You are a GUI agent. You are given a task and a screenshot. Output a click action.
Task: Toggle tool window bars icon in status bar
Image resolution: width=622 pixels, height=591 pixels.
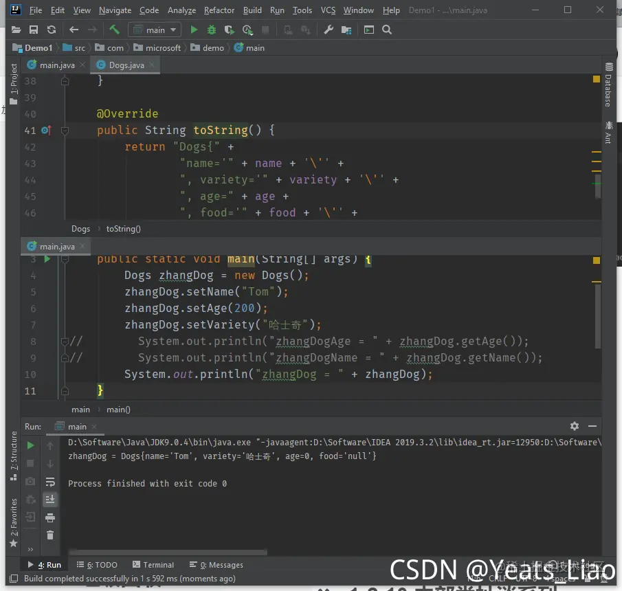[14, 579]
